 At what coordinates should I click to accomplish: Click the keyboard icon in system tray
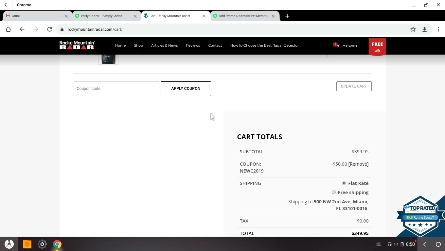(379, 244)
